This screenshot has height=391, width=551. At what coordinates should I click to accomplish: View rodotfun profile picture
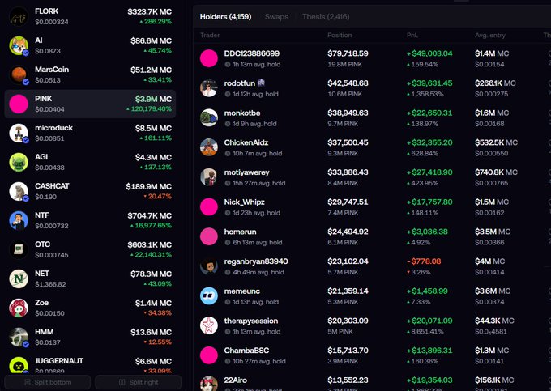209,88
